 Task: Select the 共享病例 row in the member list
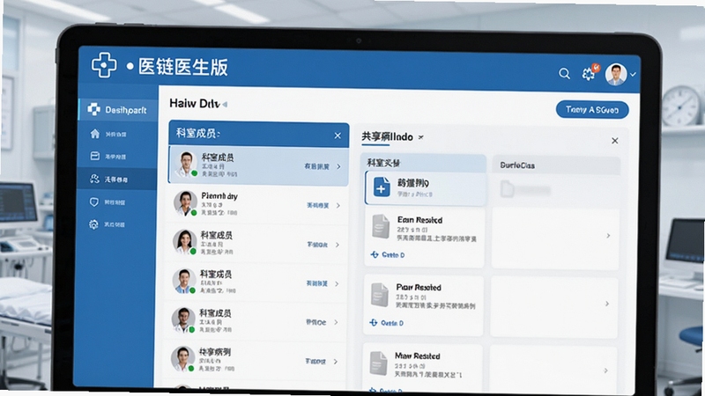(x=256, y=360)
